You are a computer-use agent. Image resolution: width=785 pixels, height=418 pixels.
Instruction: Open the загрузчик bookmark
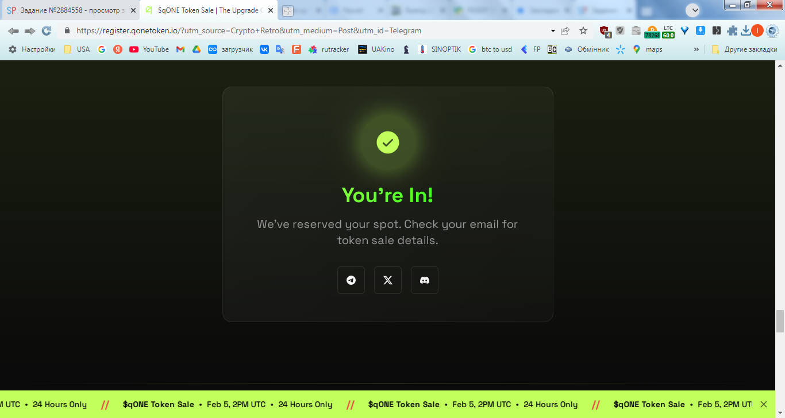pyautogui.click(x=230, y=49)
